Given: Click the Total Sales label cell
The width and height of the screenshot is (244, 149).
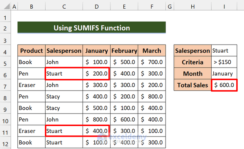Looking at the screenshot, I should click(193, 85).
